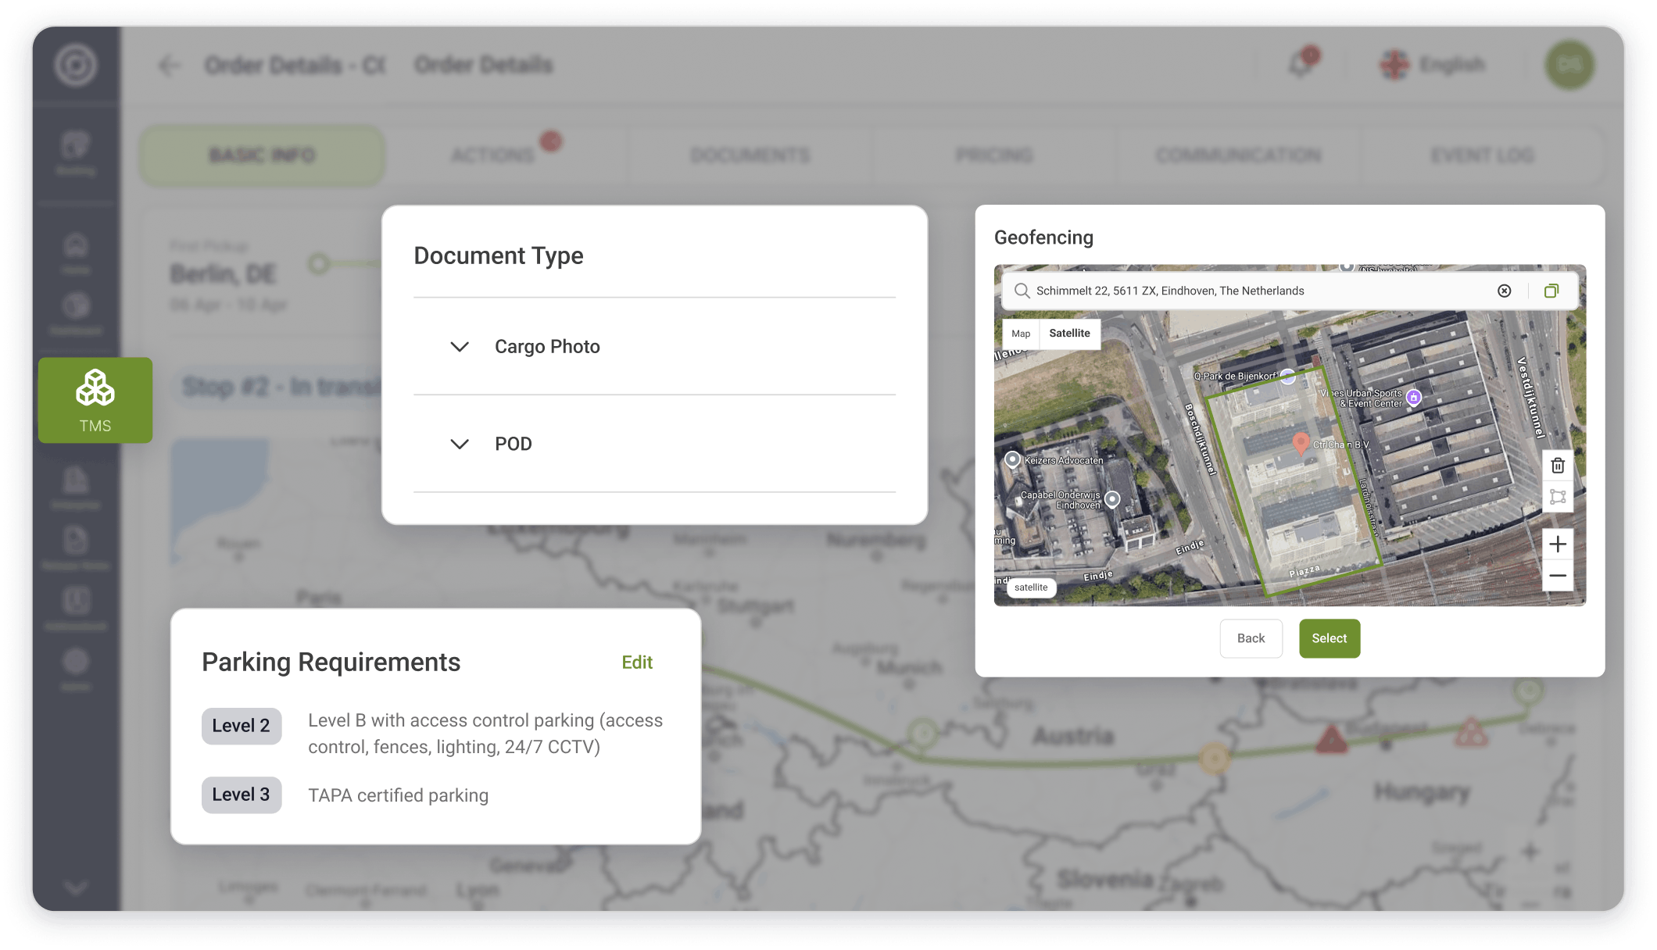Screen dimensions: 1657x950
Task: Expand the Cargo Photo document type
Action: coord(460,347)
